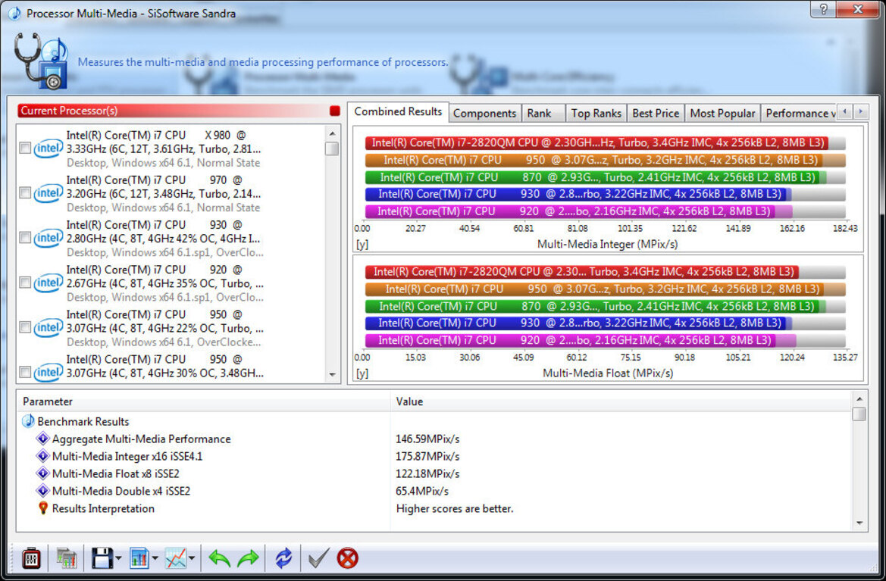Click the red cancel X icon
886x581 pixels.
348,558
